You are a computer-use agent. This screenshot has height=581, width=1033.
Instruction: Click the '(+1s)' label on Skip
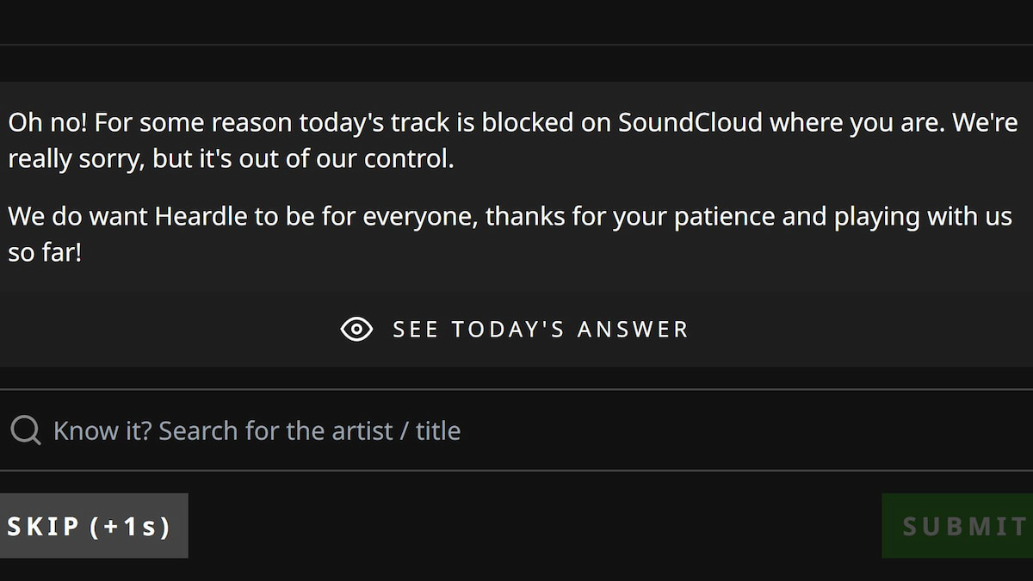(130, 526)
